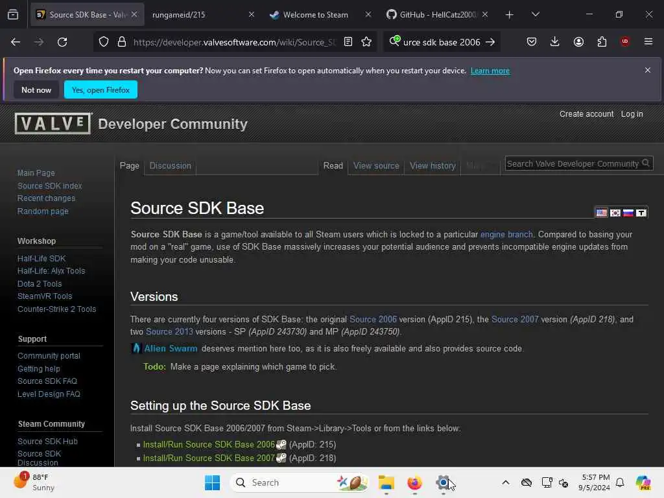
Task: Open the View history tab
Action: 433,165
